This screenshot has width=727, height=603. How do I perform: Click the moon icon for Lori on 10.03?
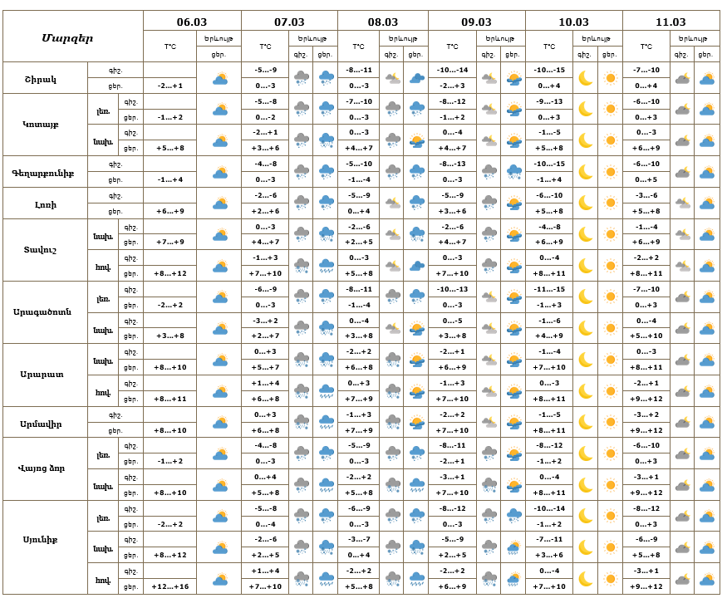point(586,203)
